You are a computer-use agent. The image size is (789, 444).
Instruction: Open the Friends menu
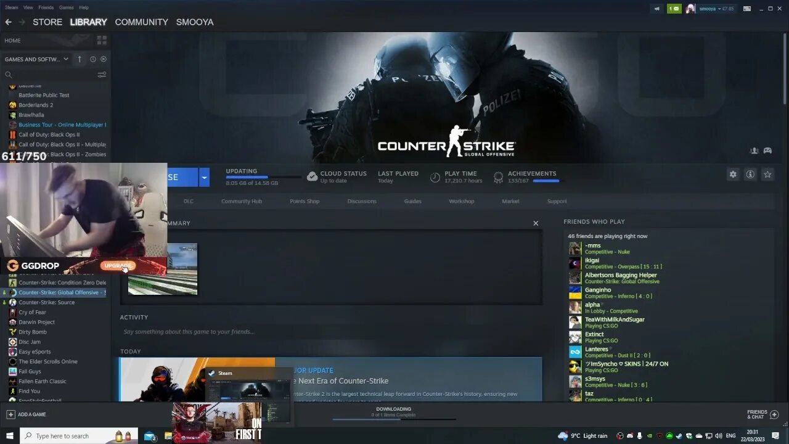point(46,7)
